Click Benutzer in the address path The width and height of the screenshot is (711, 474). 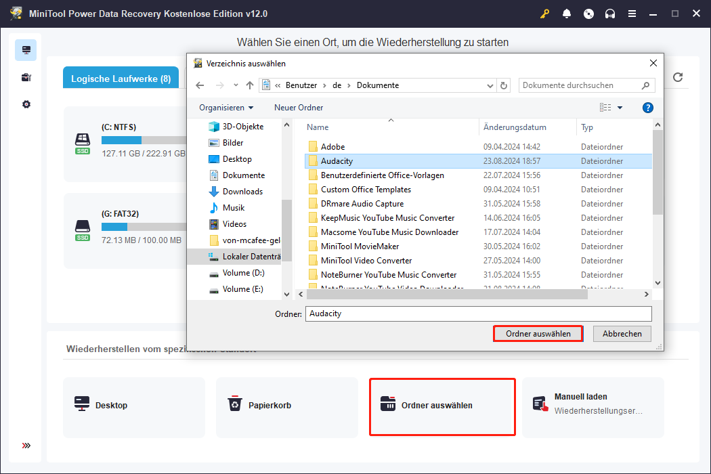point(301,85)
